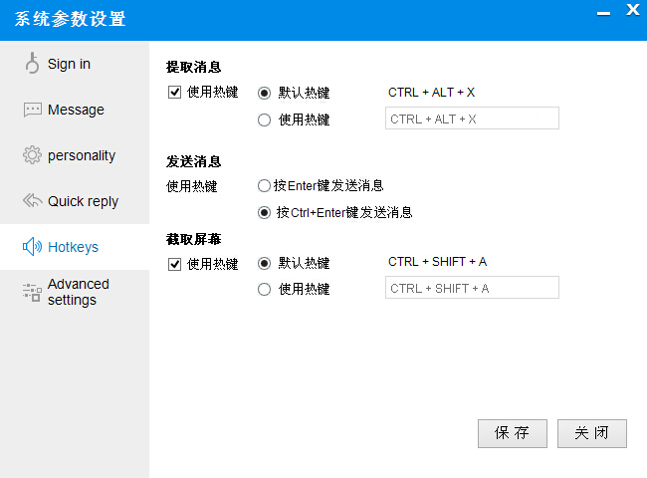Select custom 使用热键 radio for 截取屏幕
The height and width of the screenshot is (478, 647).
264,290
